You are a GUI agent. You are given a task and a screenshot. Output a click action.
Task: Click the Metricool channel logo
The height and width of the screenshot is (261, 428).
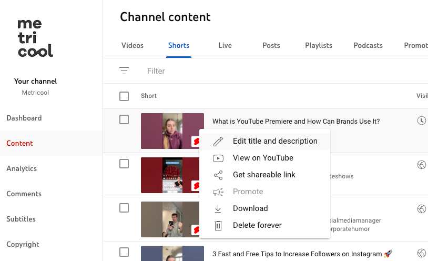pyautogui.click(x=35, y=38)
